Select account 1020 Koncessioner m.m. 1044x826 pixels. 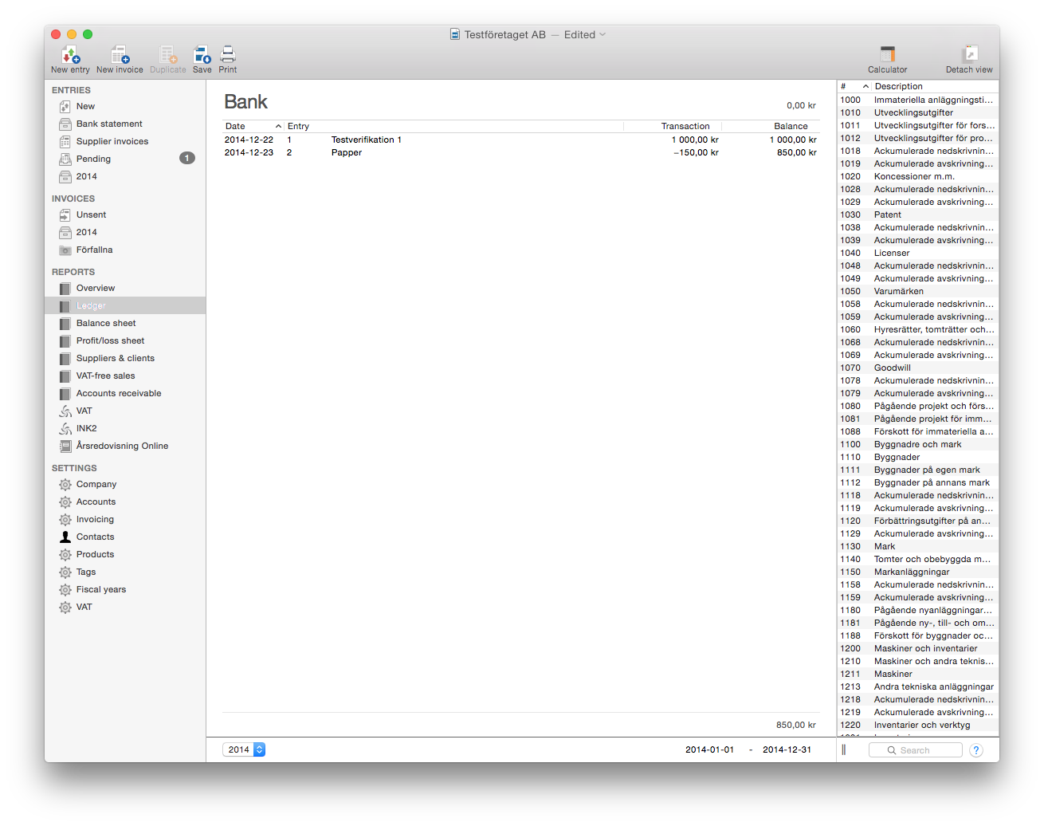(917, 176)
